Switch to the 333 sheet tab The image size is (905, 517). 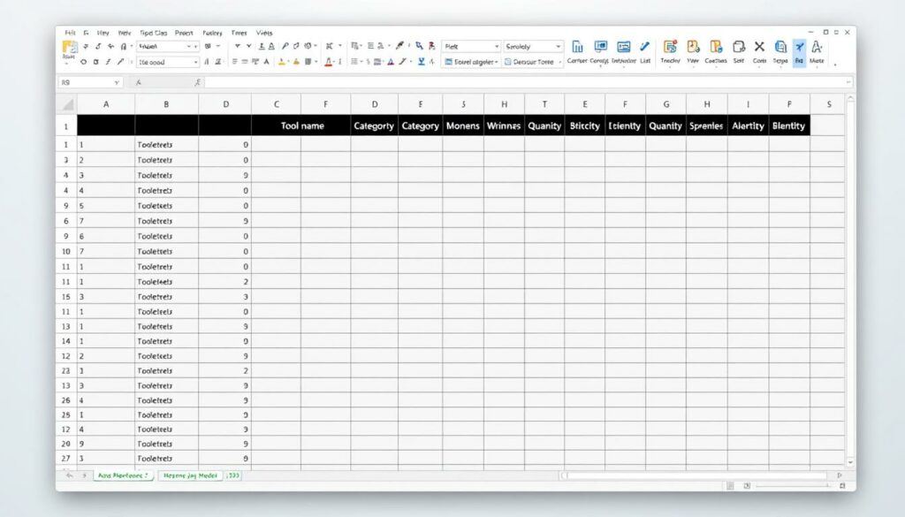click(x=232, y=475)
